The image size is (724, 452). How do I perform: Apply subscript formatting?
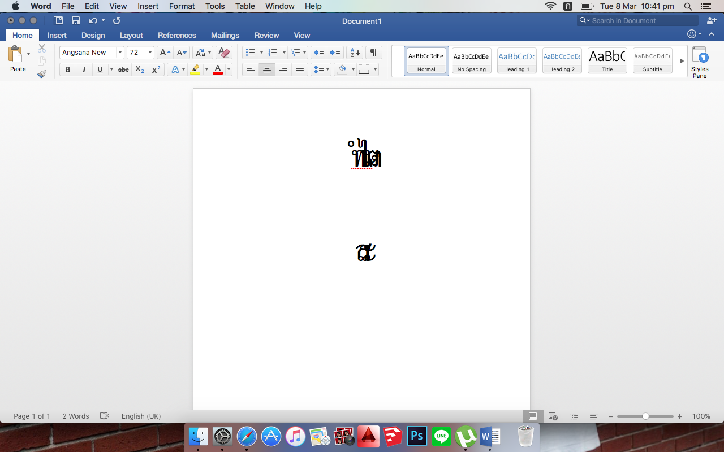(140, 69)
